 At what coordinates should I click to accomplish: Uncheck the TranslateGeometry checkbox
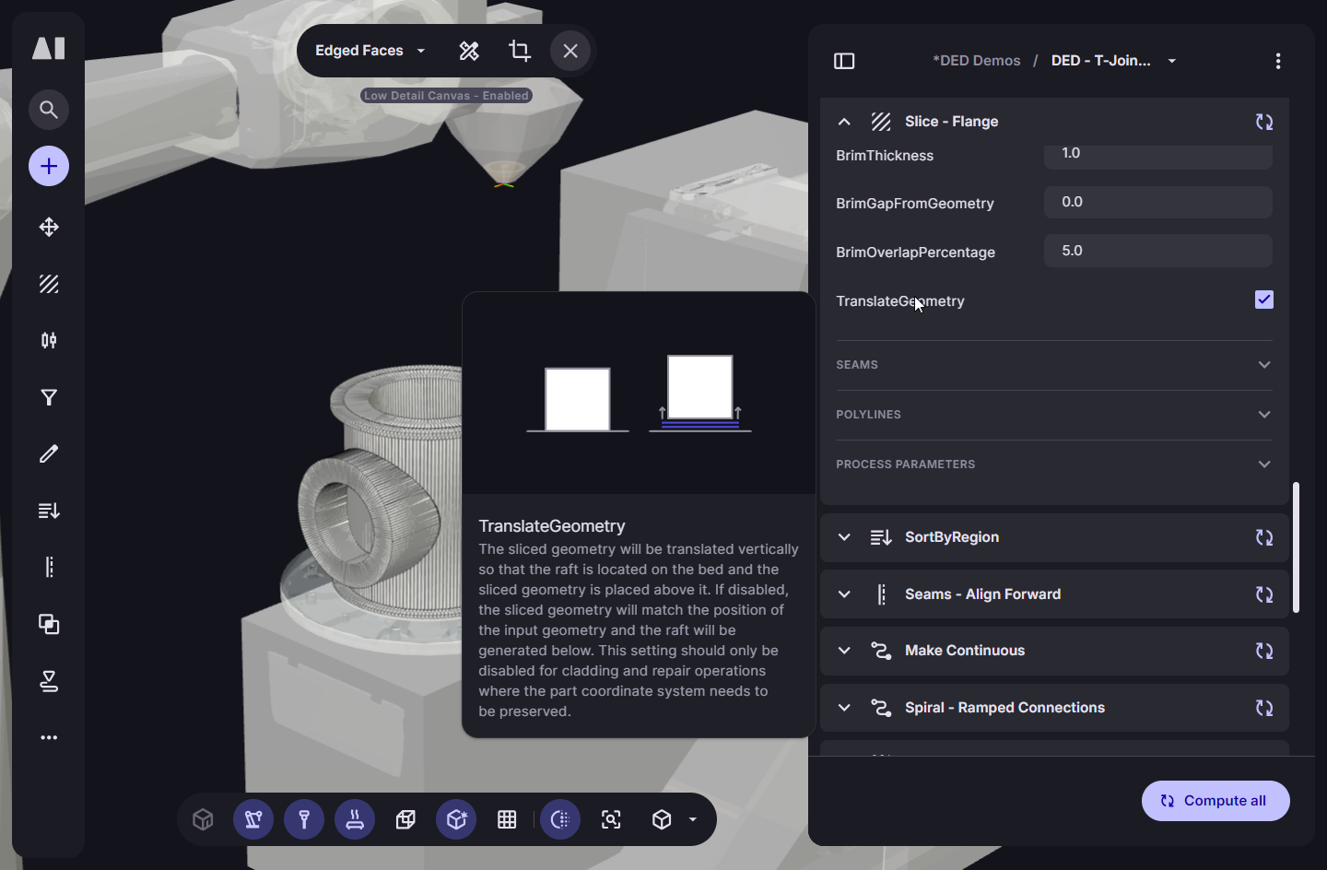click(x=1263, y=300)
